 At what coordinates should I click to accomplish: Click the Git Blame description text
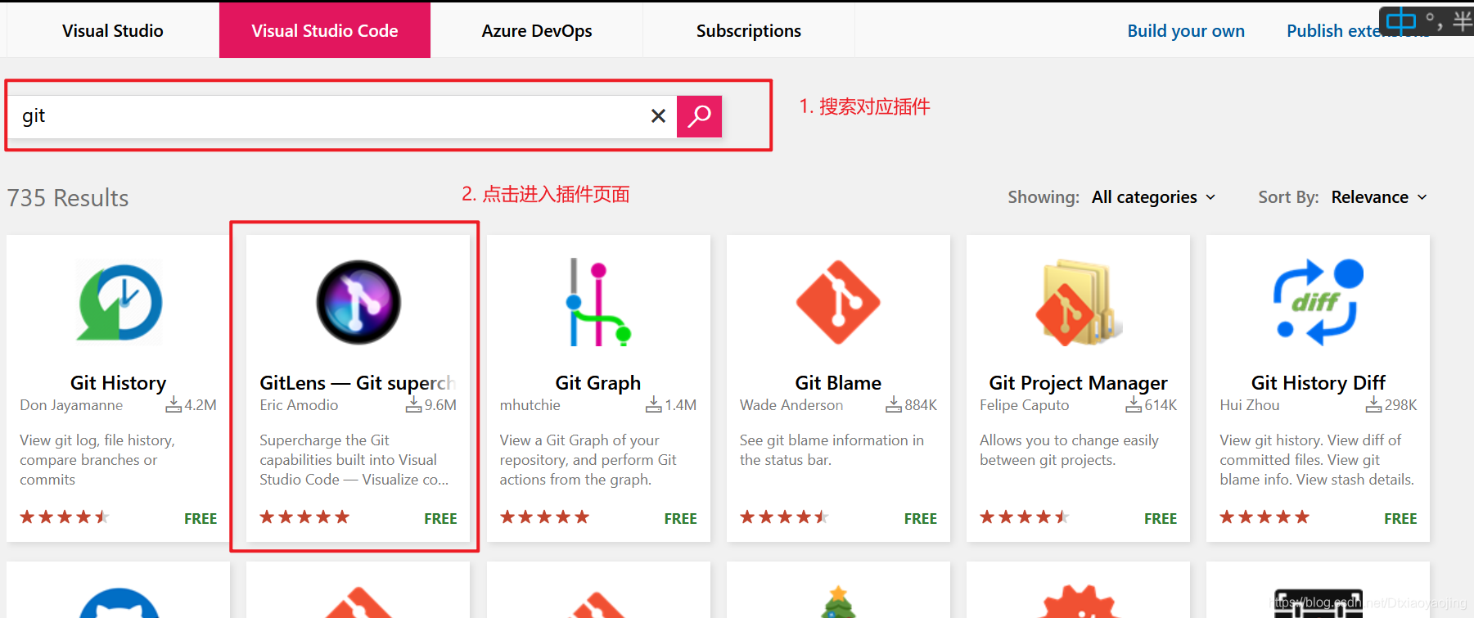[x=832, y=450]
